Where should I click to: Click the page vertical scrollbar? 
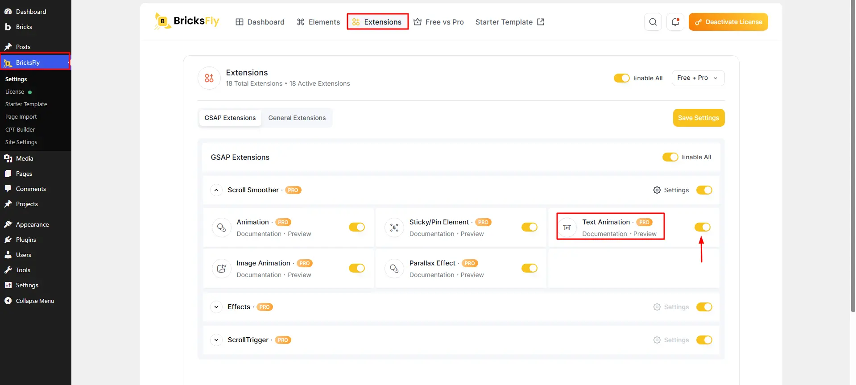pos(852,156)
